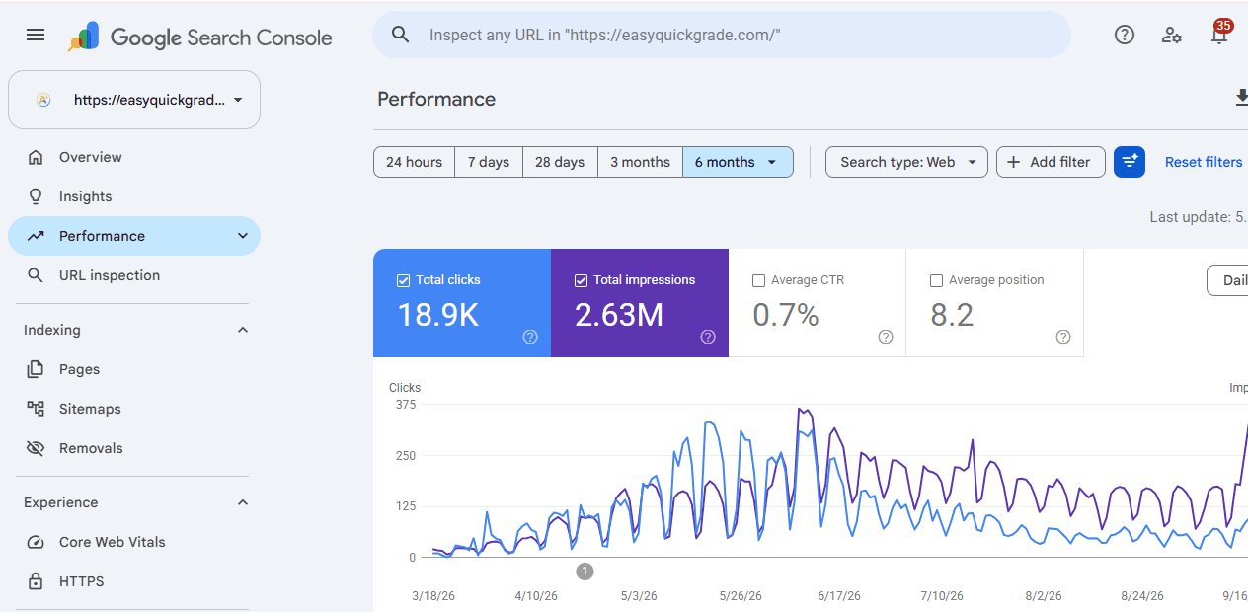Click the 8.2 average position value
Viewport: 1248px width, 612px height.
pos(952,315)
